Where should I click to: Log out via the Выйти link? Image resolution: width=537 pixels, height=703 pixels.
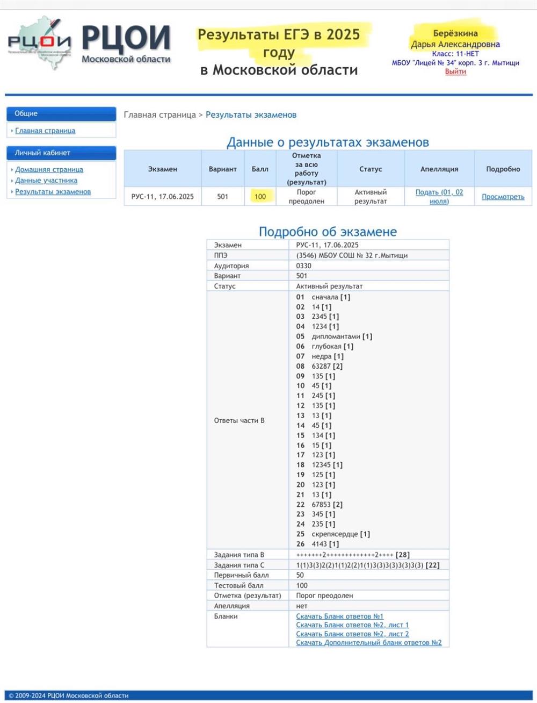tap(455, 71)
